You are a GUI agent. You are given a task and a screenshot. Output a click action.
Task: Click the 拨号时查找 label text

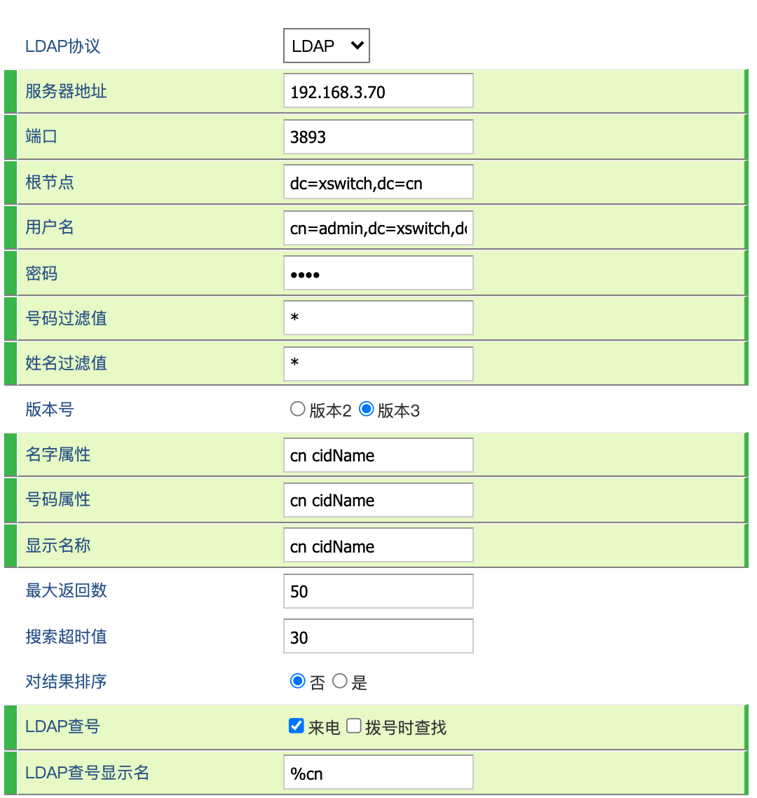(405, 727)
